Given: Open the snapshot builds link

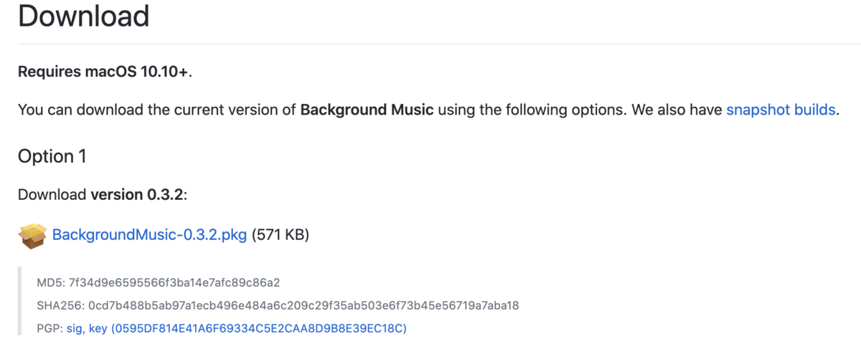Looking at the screenshot, I should click(781, 110).
